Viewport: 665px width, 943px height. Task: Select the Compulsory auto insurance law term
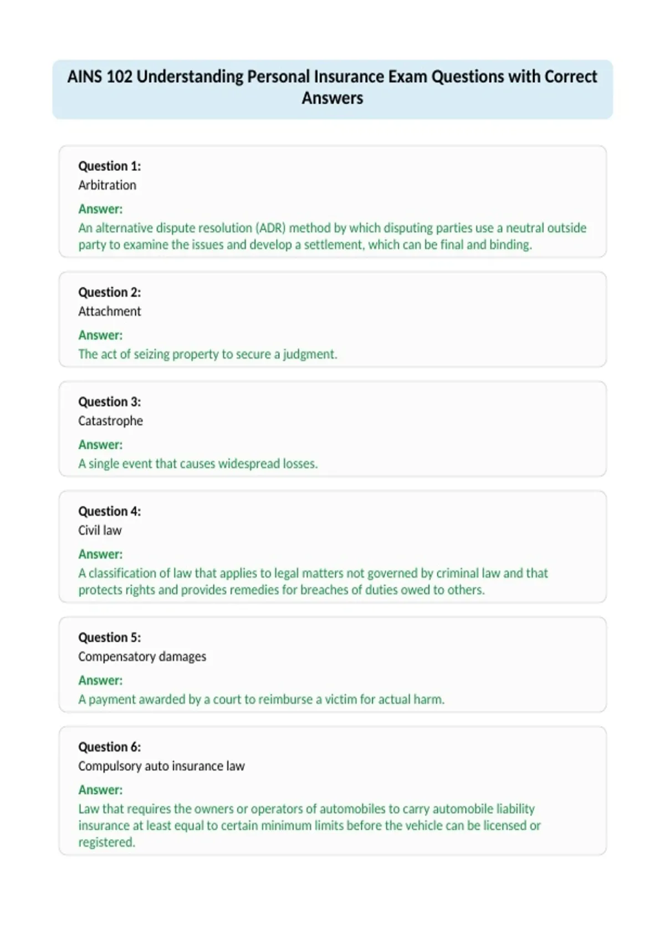pyautogui.click(x=161, y=766)
